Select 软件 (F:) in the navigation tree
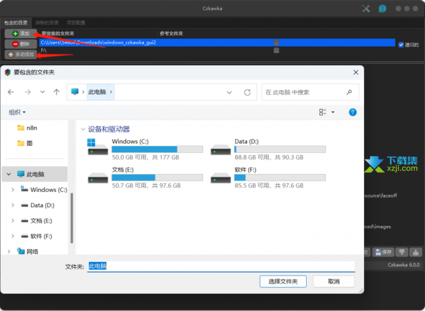 [37, 236]
